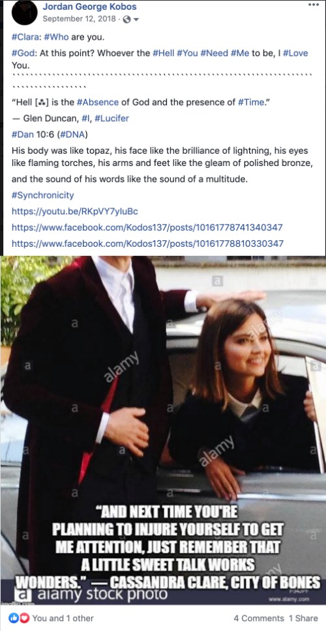Viewport: 326px width, 631px height.
Task: Open Jordan George Kobos profile name
Action: tap(89, 7)
